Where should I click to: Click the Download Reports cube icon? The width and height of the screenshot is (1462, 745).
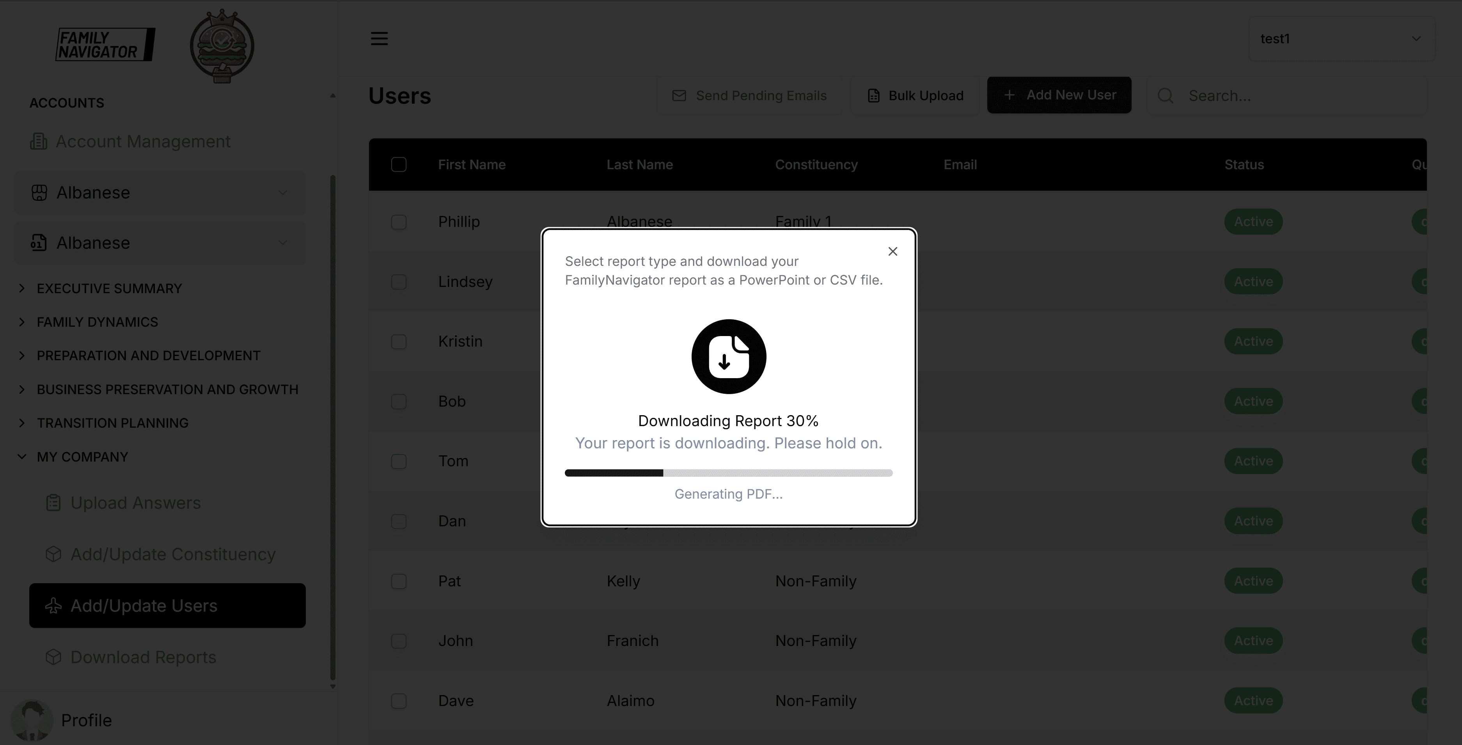[x=53, y=657]
